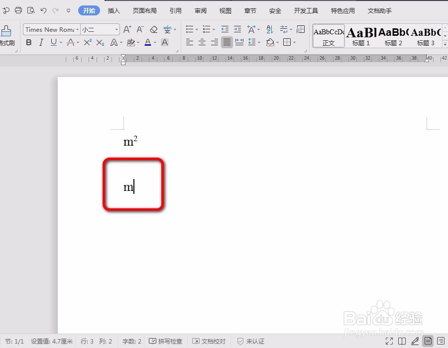Switch to the 开始 ribbon tab

89,10
